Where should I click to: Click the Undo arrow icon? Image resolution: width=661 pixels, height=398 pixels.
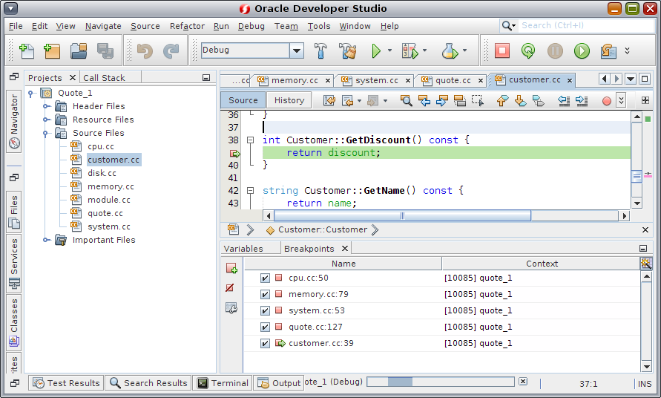coord(145,50)
